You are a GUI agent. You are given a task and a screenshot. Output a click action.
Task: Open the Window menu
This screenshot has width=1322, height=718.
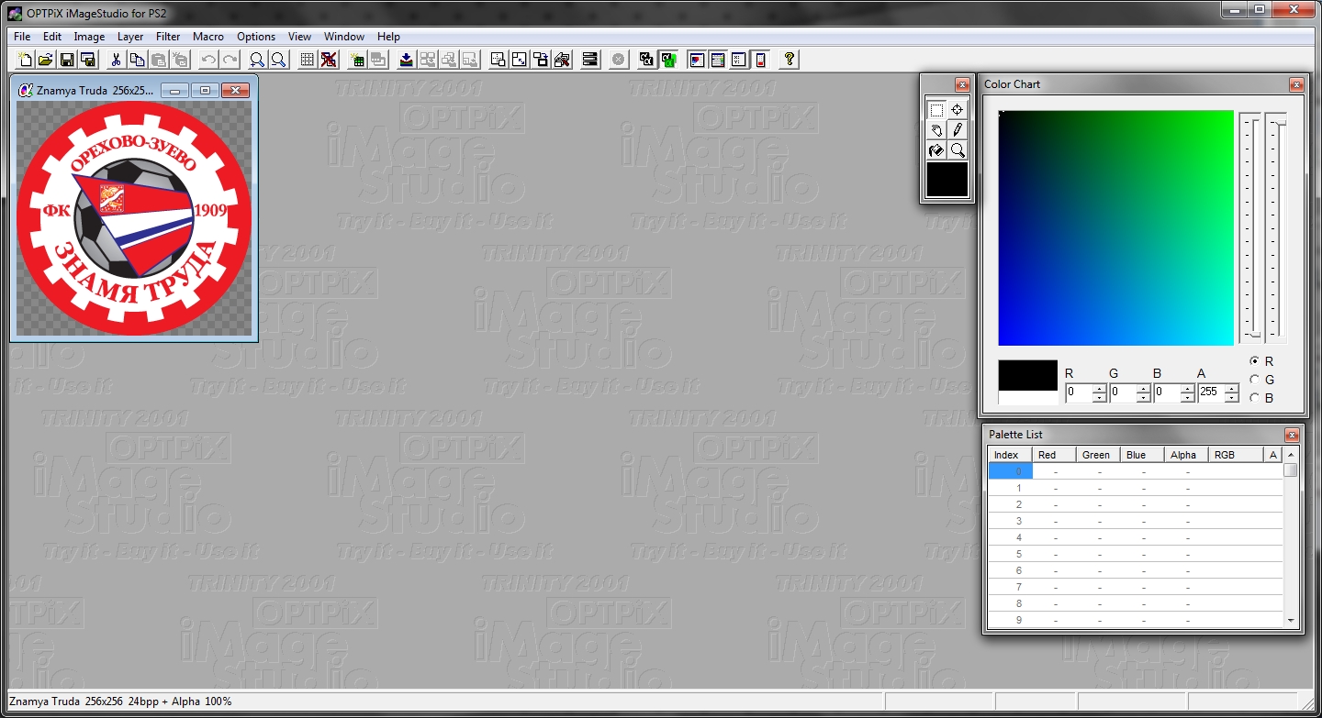click(344, 37)
